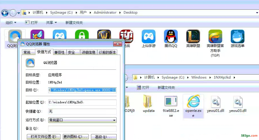Click 用户 in the Desktop address path
This screenshot has height=140, width=259.
point(83,13)
